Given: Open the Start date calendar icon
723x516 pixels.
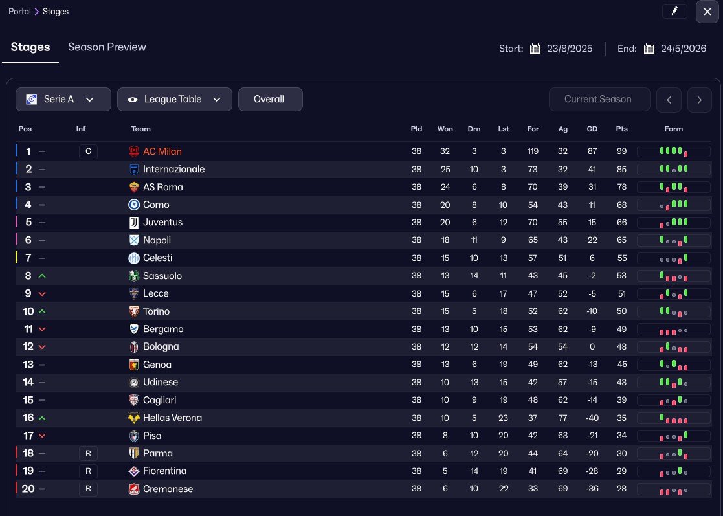Looking at the screenshot, I should click(535, 49).
